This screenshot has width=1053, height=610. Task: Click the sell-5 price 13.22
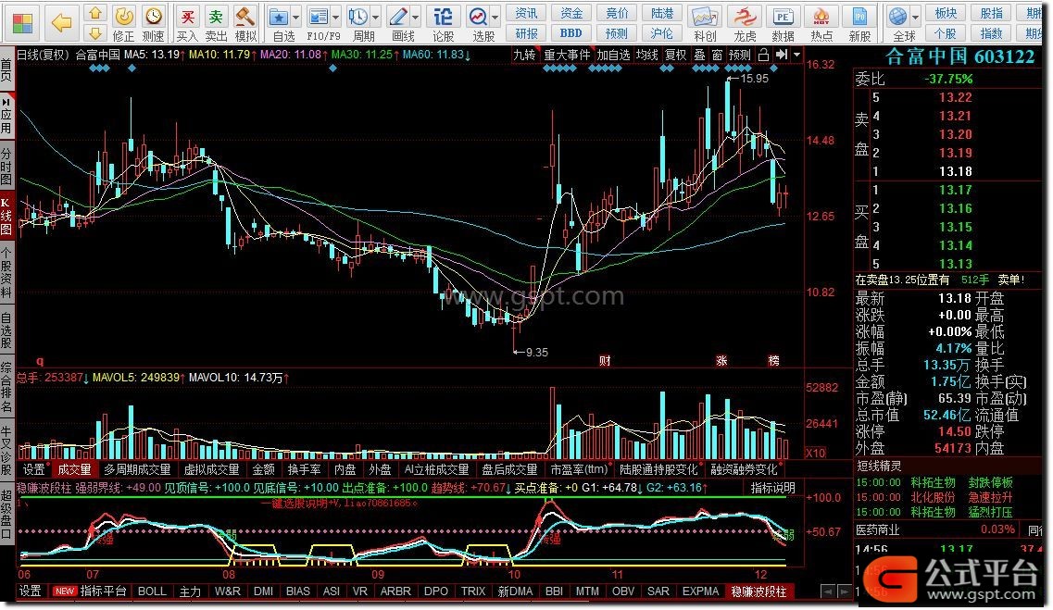point(955,97)
